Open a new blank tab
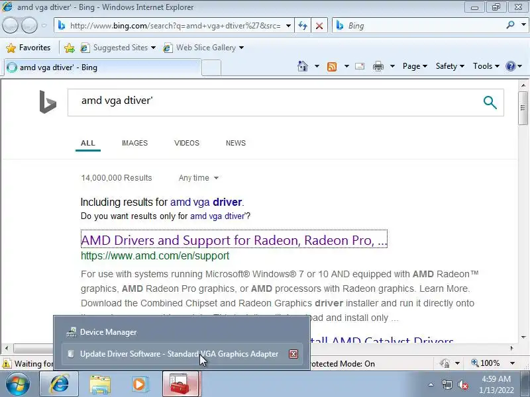Image resolution: width=530 pixels, height=397 pixels. tap(211, 68)
